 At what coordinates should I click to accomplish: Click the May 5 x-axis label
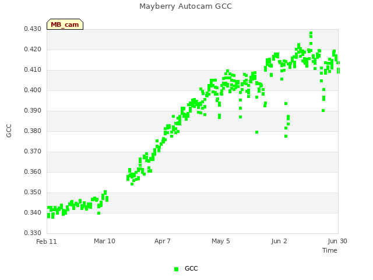221,241
